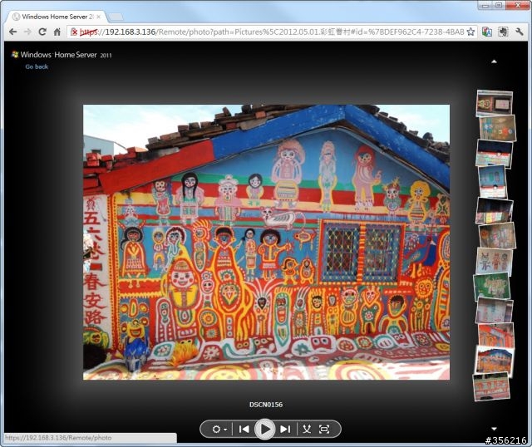This screenshot has width=532, height=447.
Task: Open the seventh thumbnail with cat-like drawings
Action: pyautogui.click(x=494, y=260)
